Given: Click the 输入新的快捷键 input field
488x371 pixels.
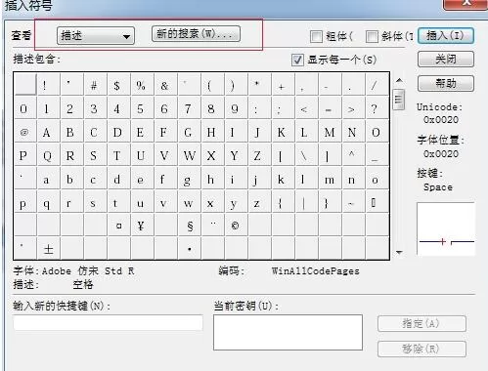Looking at the screenshot, I should [108, 323].
